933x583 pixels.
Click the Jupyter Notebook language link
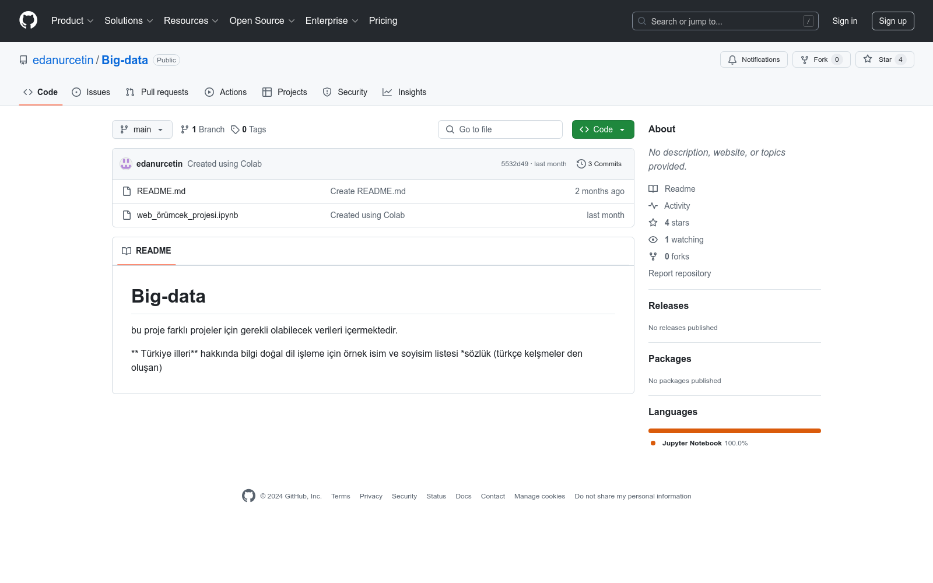[x=699, y=443]
